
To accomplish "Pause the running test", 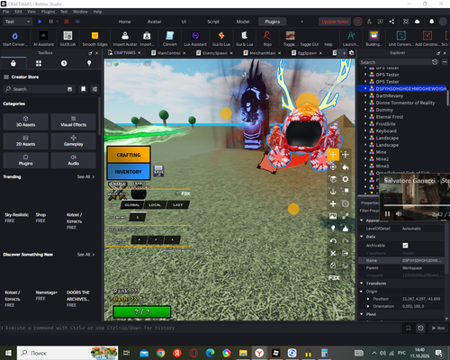I will (51, 22).
